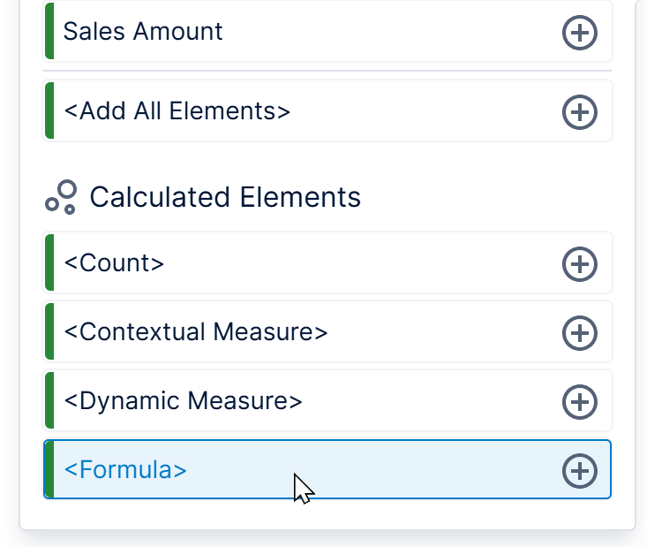Select the Sales Amount element label
The height and width of the screenshot is (547, 647).
[x=143, y=32]
